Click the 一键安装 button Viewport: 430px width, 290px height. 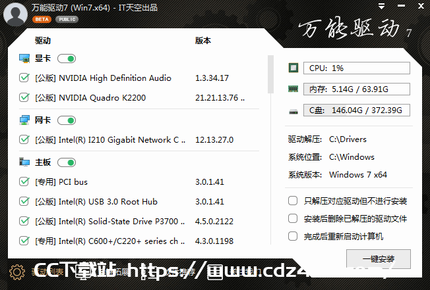click(379, 258)
